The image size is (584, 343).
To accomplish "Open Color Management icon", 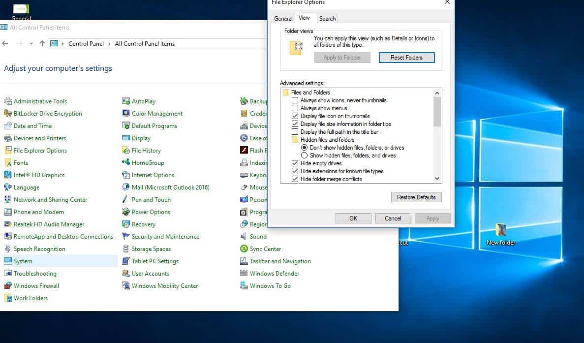I will point(126,113).
